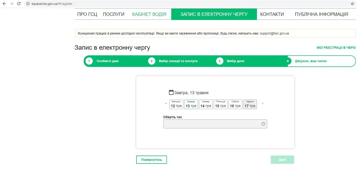The image size is (357, 171).
Task: Open МОЇ РЕЄСТРАЦІЇ В ЧЕРЗІ link
Action: [336, 48]
